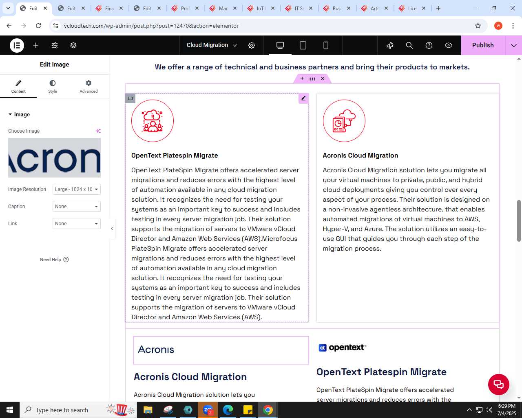Open the help question mark icon

point(429,45)
